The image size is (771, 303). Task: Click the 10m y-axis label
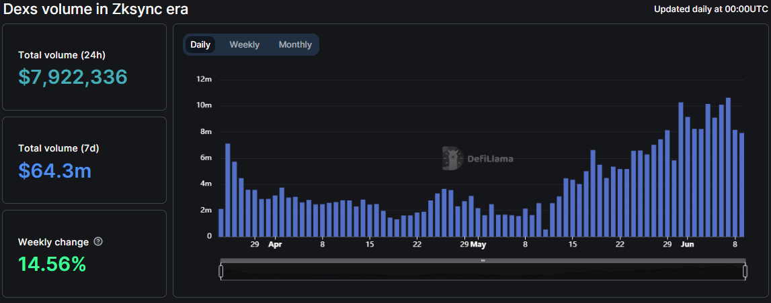(x=204, y=105)
